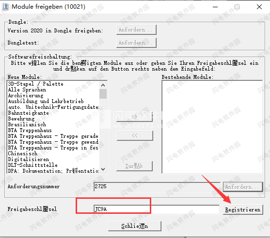Click Anfordern next to Dongletest

pos(136,43)
